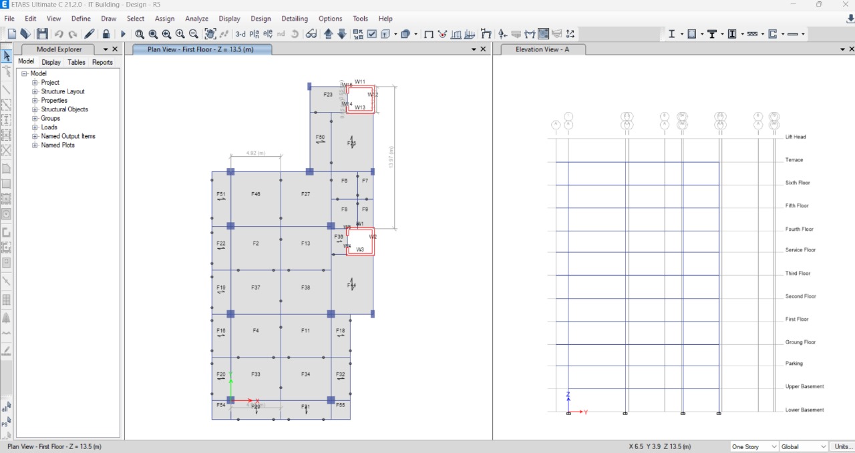Expand the Structure Layout tree node
855x453 pixels.
click(x=35, y=91)
